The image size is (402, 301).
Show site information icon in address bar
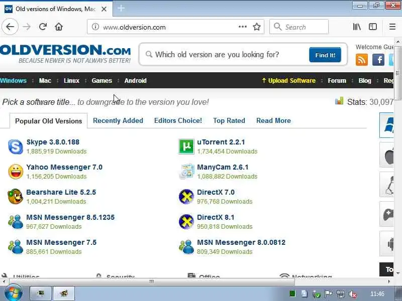95,27
